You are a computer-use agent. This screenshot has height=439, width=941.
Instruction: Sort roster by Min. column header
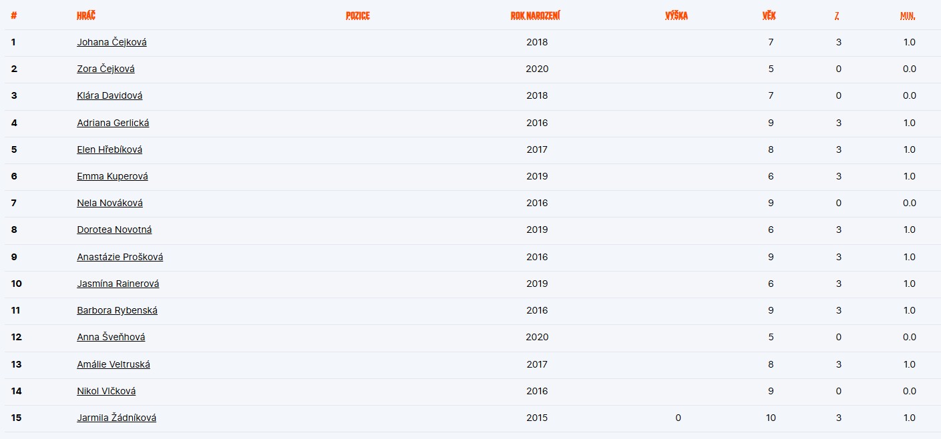pos(908,15)
